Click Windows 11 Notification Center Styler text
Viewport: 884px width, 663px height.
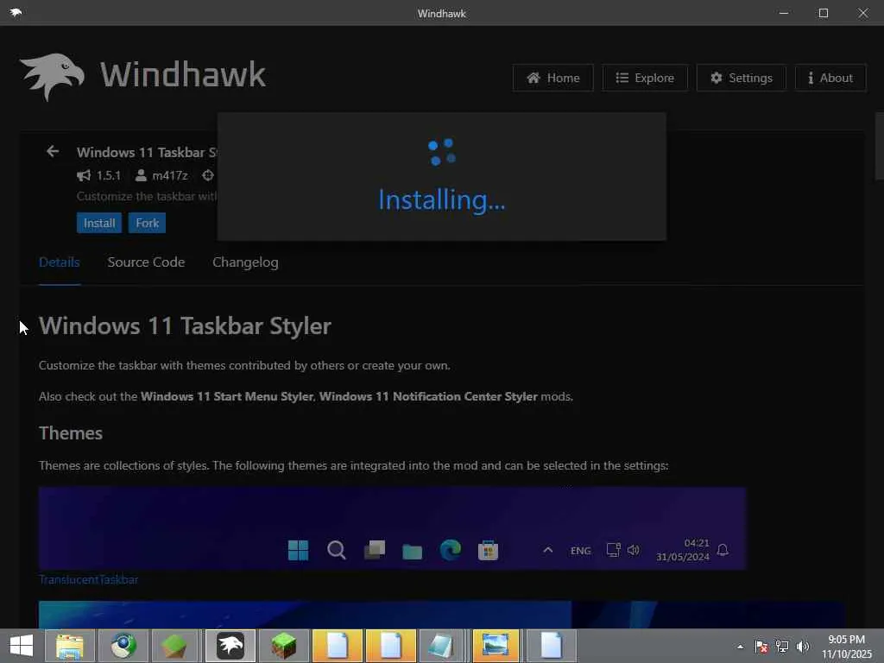(428, 396)
